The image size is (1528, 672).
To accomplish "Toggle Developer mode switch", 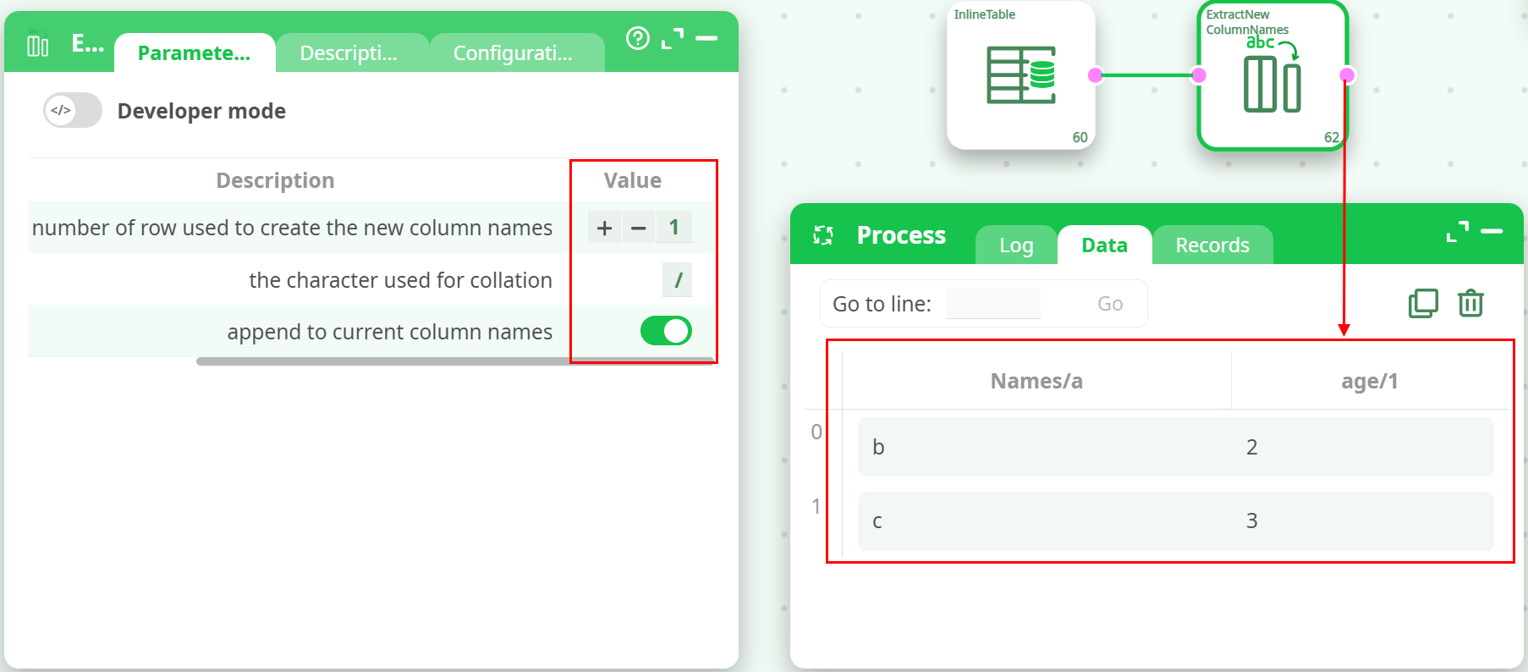I will coord(73,110).
